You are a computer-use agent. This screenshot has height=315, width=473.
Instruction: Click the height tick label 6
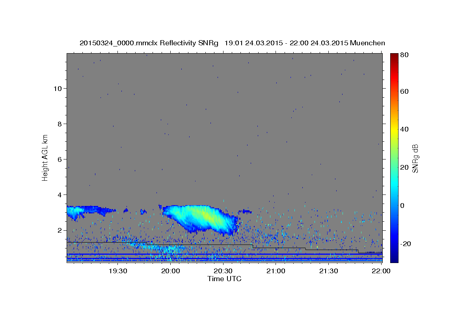59,159
